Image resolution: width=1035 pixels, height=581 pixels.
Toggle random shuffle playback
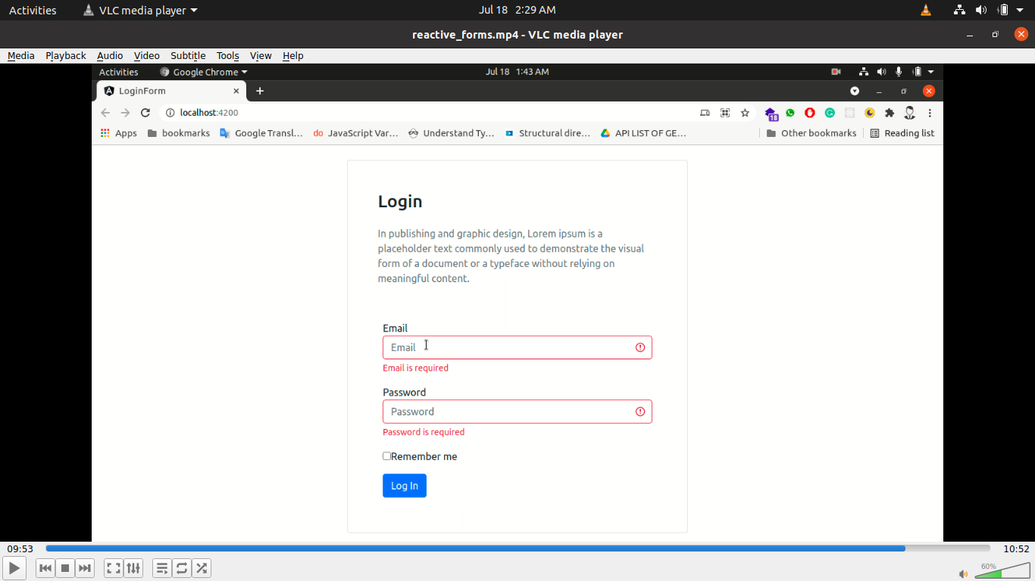(202, 568)
